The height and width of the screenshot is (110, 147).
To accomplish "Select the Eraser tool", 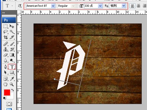I will (x=6, y=55).
